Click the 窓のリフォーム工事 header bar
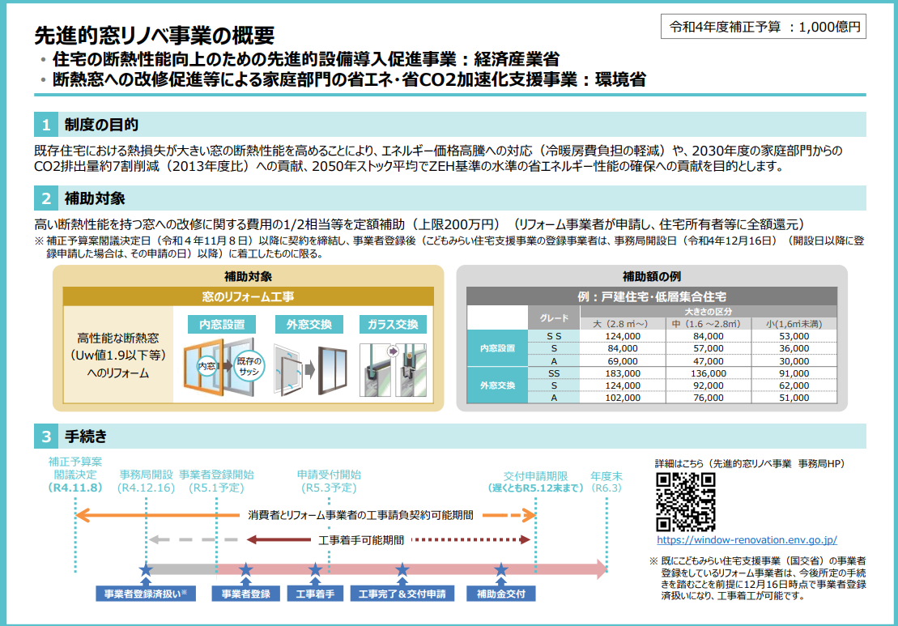This screenshot has height=626, width=898. pyautogui.click(x=248, y=296)
